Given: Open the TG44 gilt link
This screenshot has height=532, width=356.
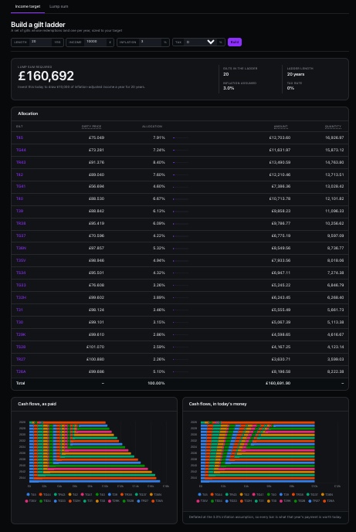Looking at the screenshot, I should [x=21, y=150].
